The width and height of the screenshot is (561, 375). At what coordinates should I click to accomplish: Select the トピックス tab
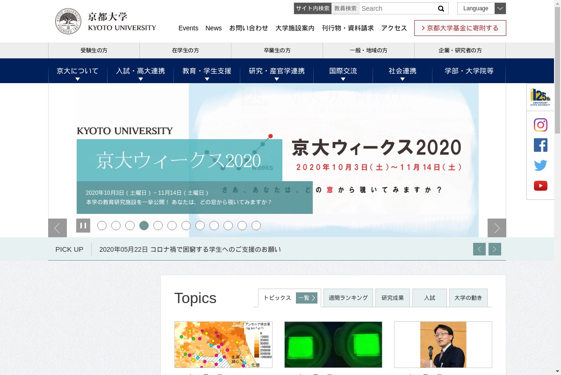(x=277, y=298)
